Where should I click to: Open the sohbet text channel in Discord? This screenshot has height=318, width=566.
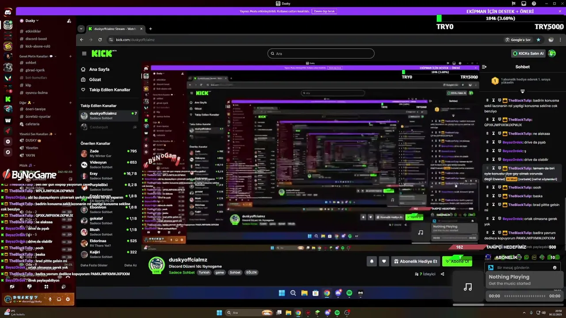pyautogui.click(x=31, y=63)
